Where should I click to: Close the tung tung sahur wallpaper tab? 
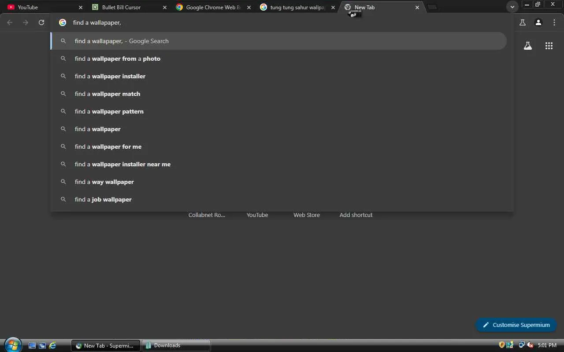coord(333,7)
